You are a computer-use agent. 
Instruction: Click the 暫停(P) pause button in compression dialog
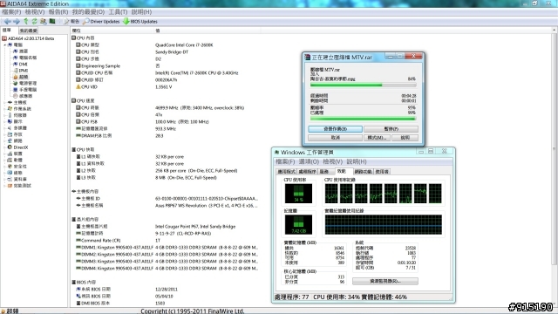click(x=391, y=129)
